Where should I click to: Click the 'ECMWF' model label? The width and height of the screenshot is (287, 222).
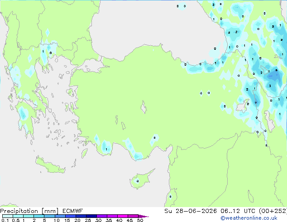click(73, 211)
